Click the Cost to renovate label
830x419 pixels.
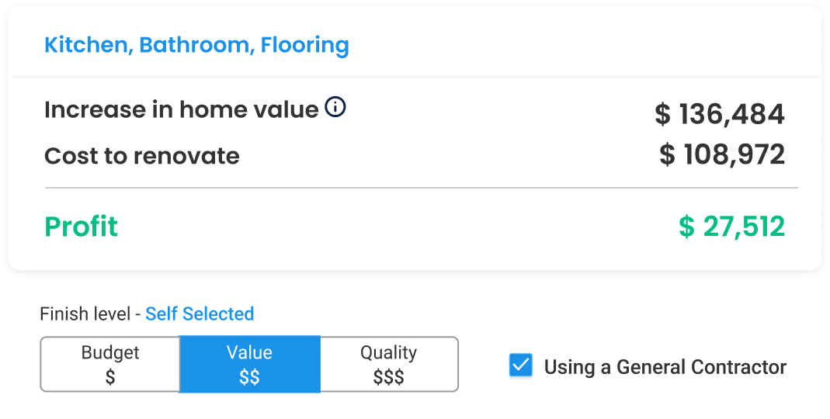coord(142,156)
